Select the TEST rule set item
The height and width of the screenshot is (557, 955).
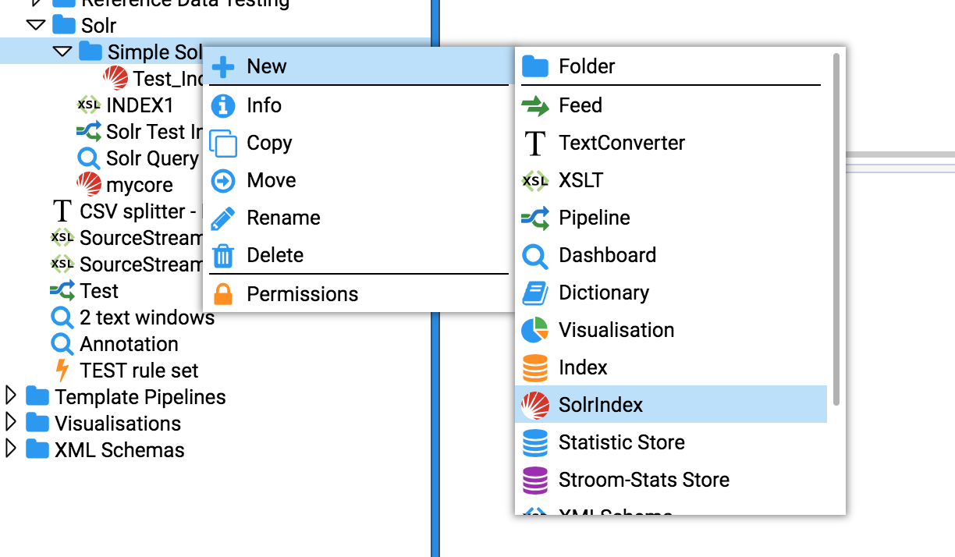[x=139, y=371]
